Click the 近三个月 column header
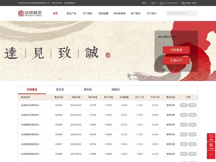The width and height of the screenshot is (216, 162). pos(139,97)
